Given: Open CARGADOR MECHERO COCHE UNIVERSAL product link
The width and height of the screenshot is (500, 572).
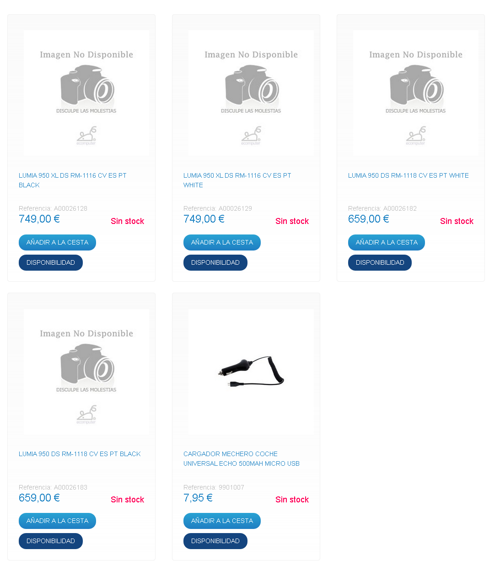Looking at the screenshot, I should click(x=241, y=458).
